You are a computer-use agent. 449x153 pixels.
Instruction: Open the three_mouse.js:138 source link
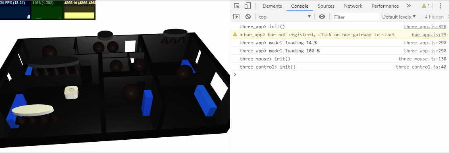[x=422, y=59]
